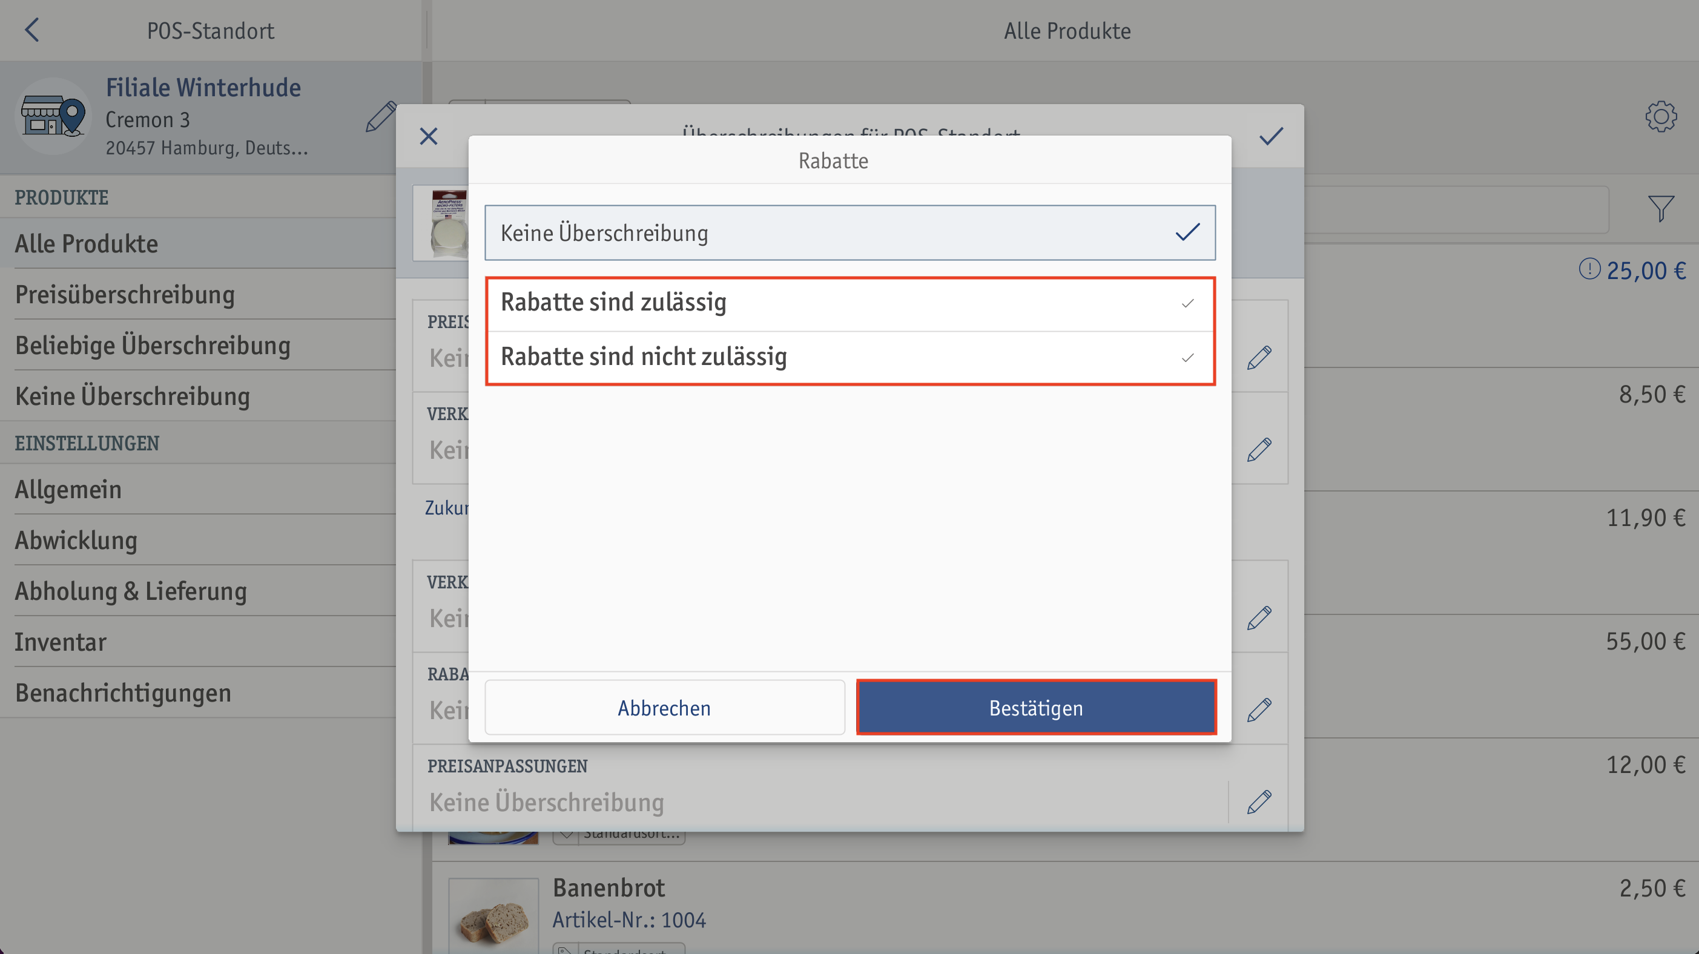
Task: Go back with the POS-Standort arrow
Action: (32, 30)
